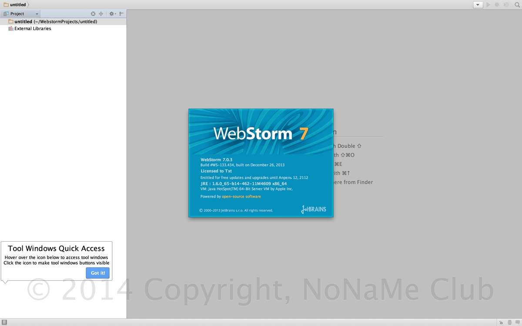Click the Run with Coverage icon
Image resolution: width=522 pixels, height=326 pixels.
click(506, 5)
